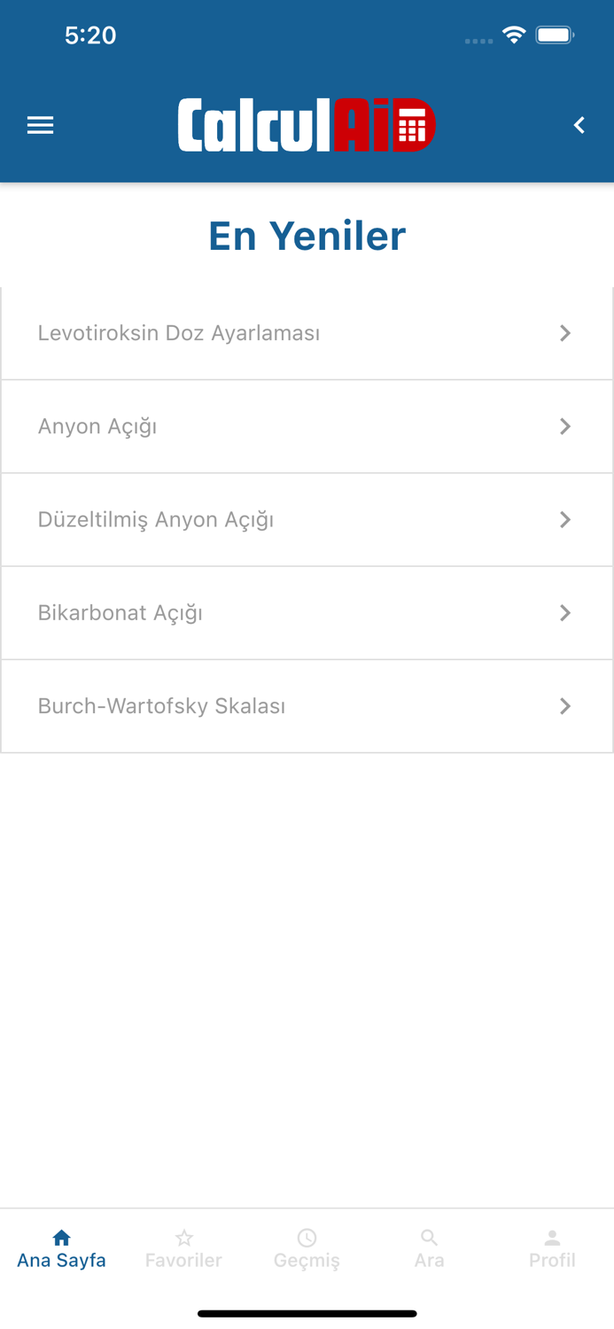
Task: Expand chevron next to Levotiroksin Doz Ayarlaması
Action: (565, 333)
